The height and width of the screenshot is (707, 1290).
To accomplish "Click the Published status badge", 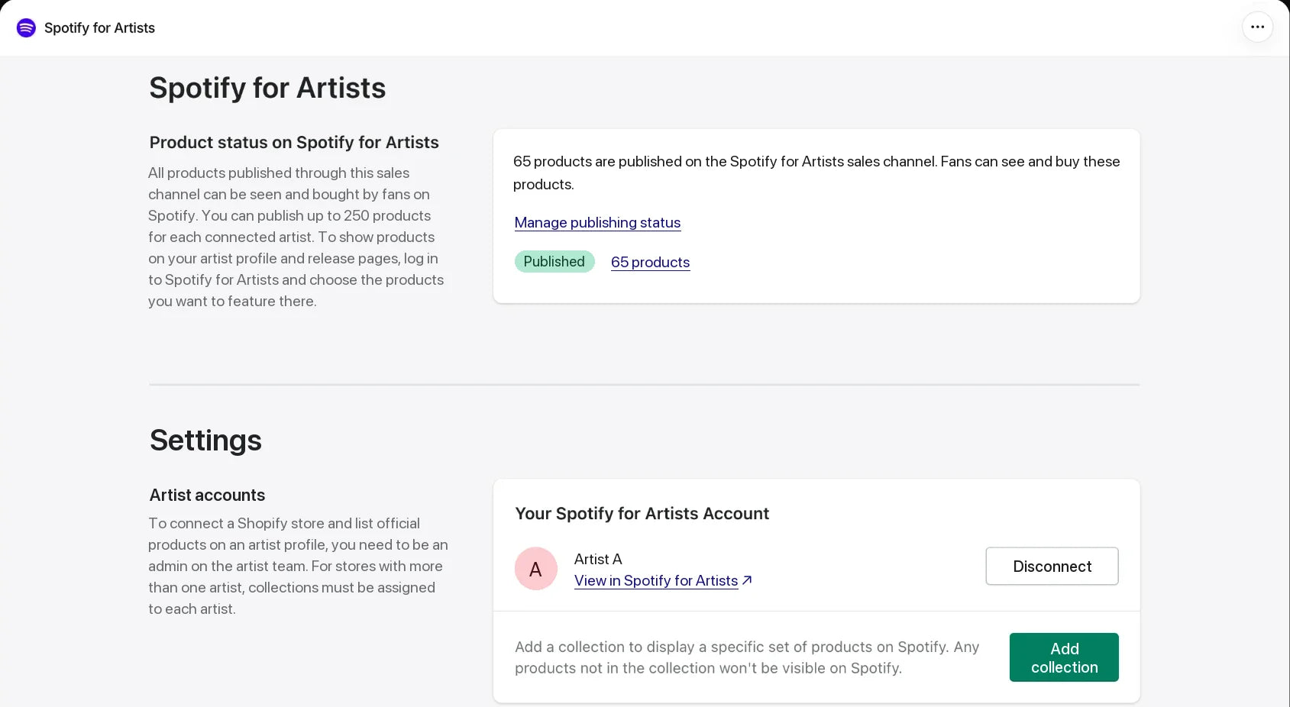I will [554, 262].
